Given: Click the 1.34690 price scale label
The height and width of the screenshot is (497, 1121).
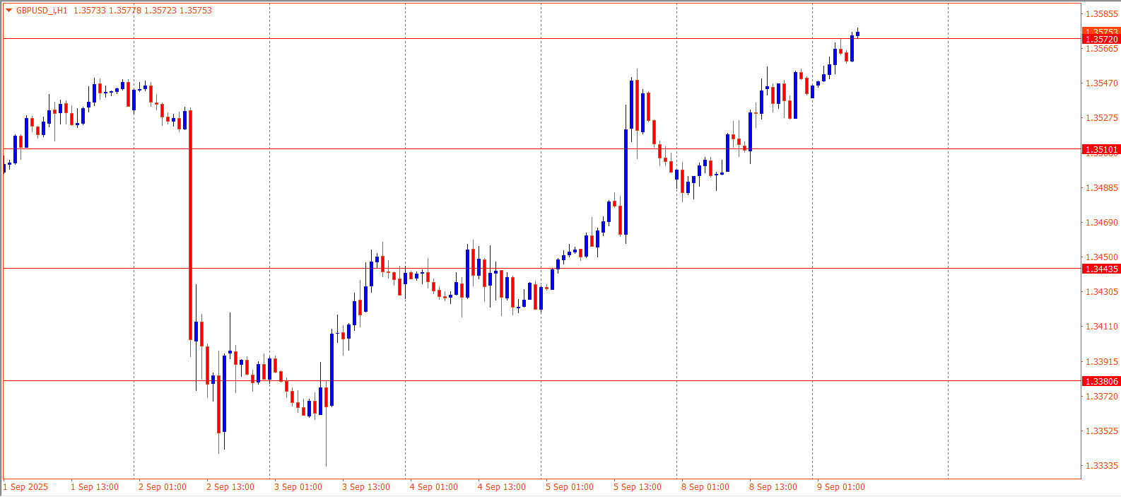Looking at the screenshot, I should point(1101,223).
